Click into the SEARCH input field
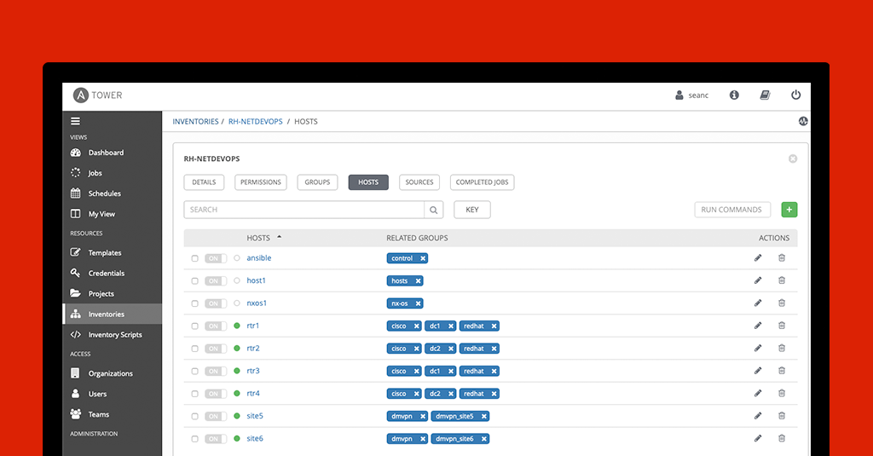Screen dimensions: 873x456 304,210
